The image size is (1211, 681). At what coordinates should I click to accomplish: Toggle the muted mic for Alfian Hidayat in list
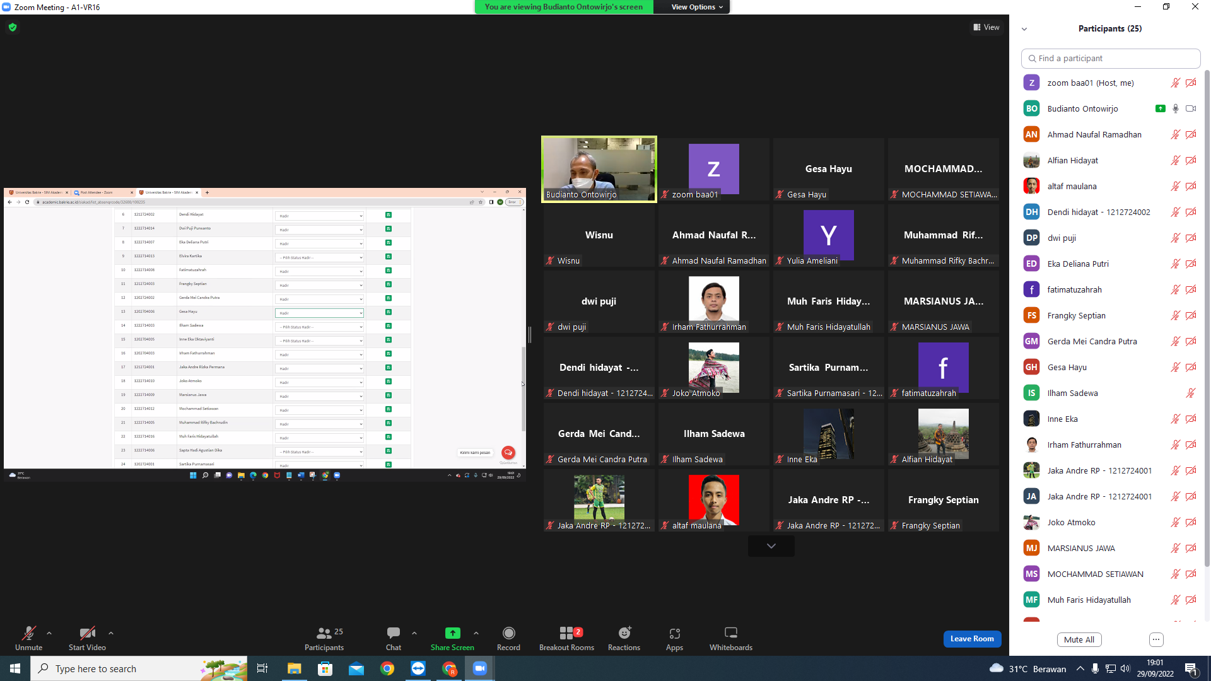click(x=1176, y=160)
